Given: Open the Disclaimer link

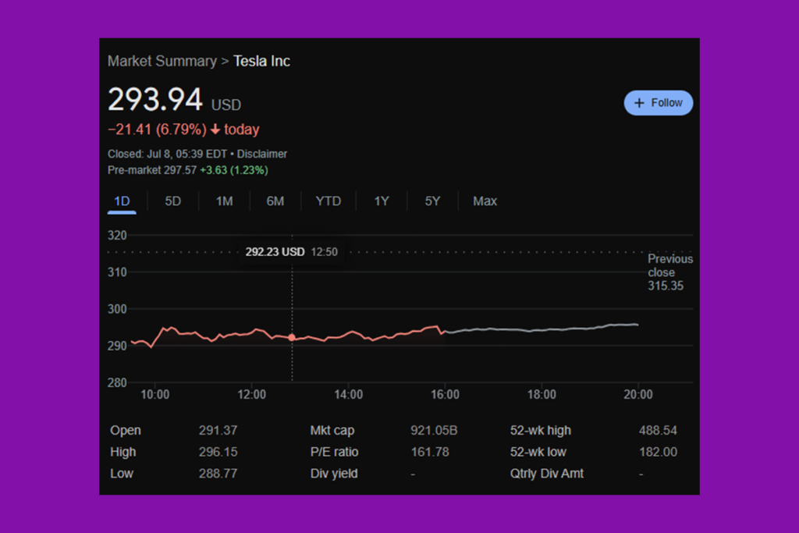Looking at the screenshot, I should pos(262,155).
